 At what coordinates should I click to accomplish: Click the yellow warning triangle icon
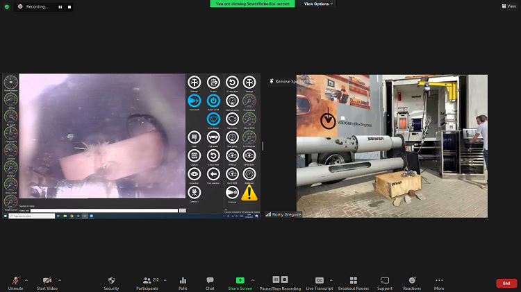coord(249,193)
